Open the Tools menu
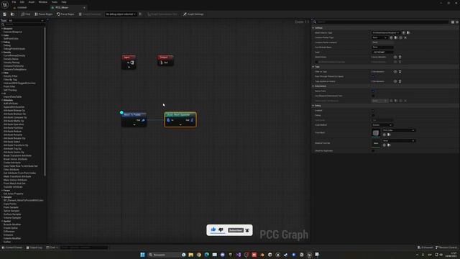 coord(55,2)
